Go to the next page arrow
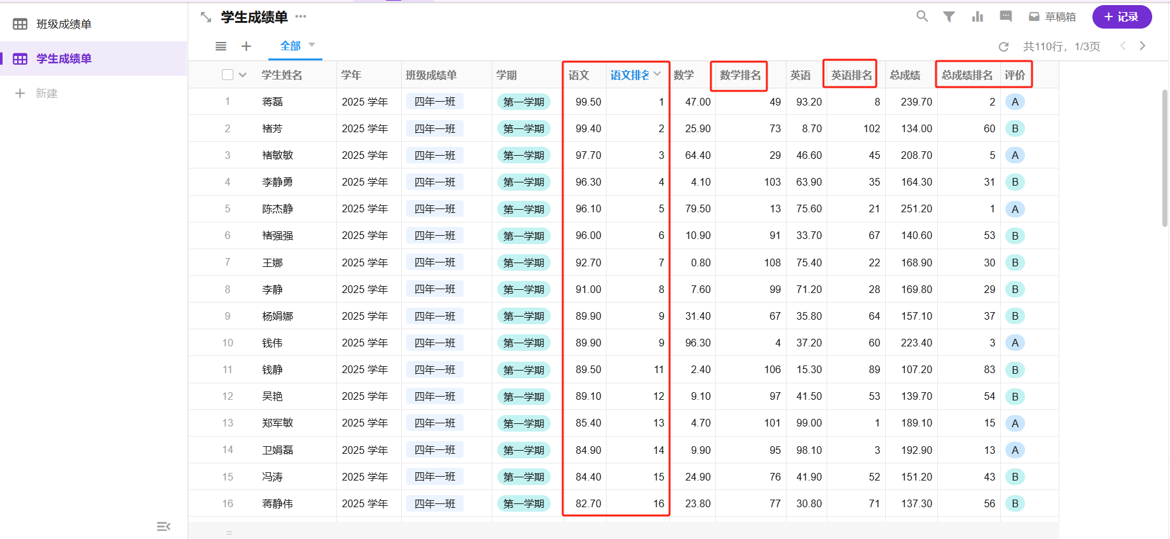 (1143, 46)
